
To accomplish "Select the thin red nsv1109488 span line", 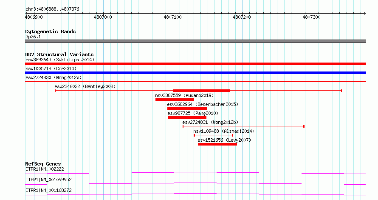I will pos(213,135).
